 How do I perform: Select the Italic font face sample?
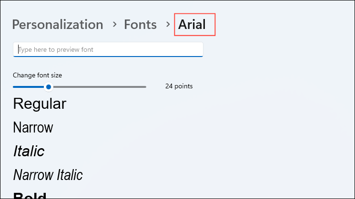click(29, 151)
